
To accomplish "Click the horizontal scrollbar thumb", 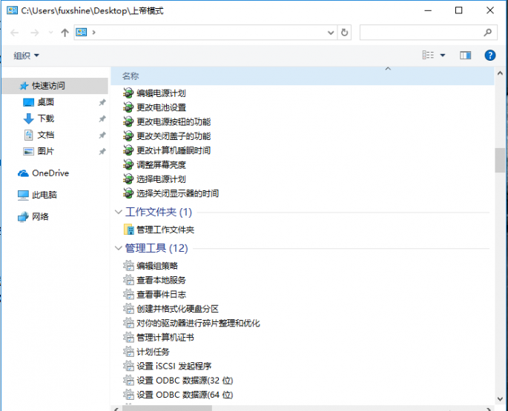I will pyautogui.click(x=167, y=409).
